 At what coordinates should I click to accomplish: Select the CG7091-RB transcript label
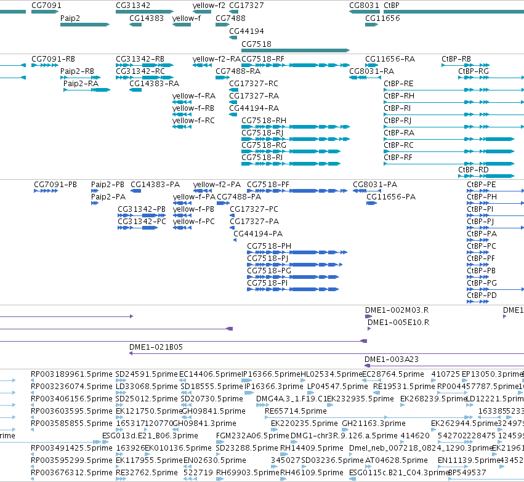[x=53, y=59]
